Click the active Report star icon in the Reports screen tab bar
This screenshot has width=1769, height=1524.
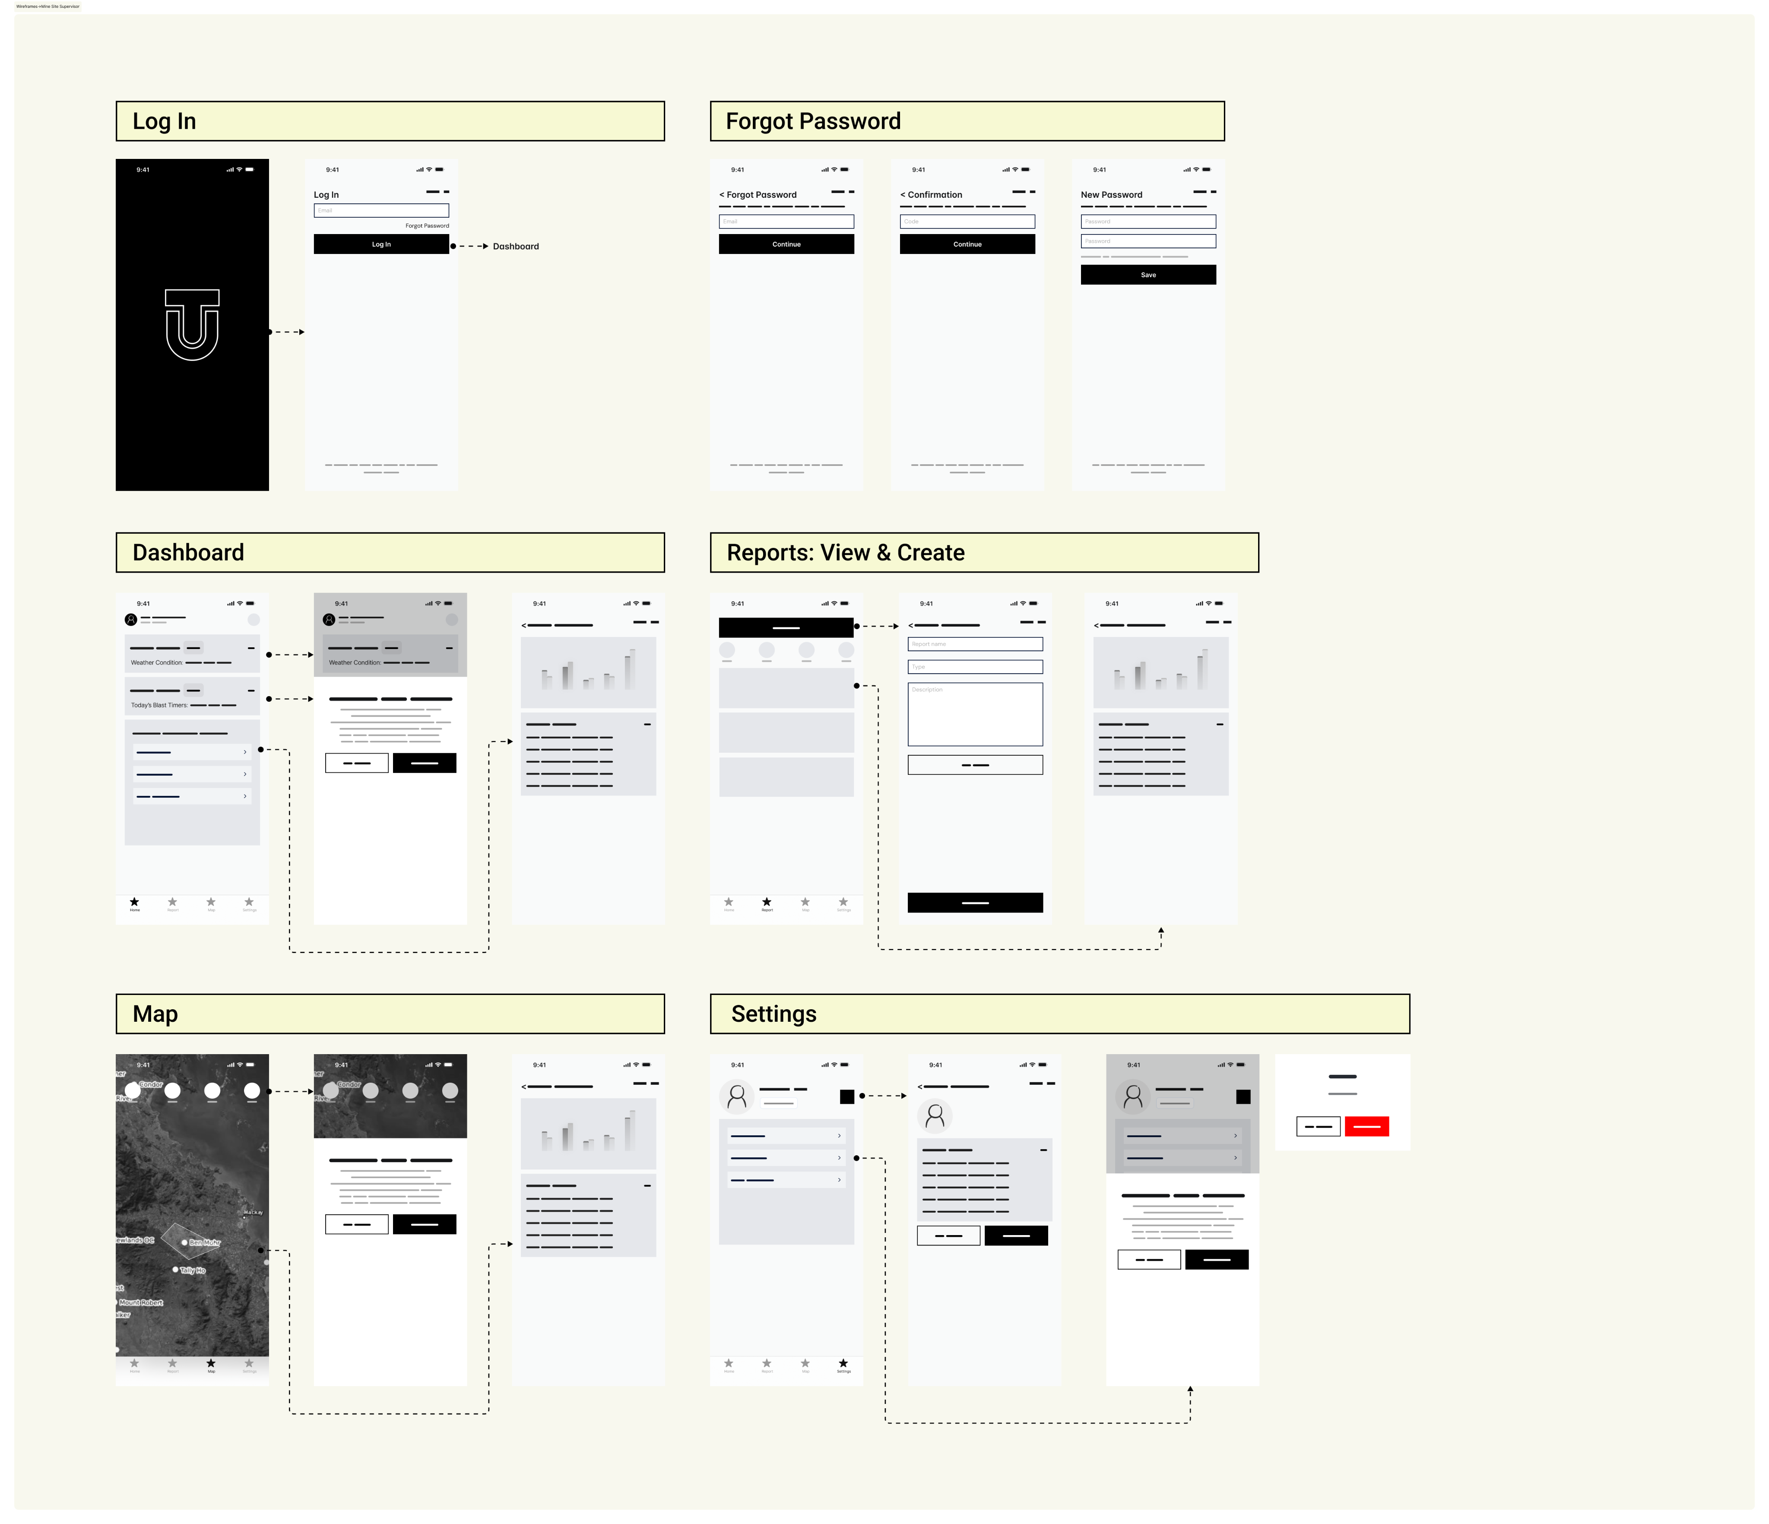click(767, 903)
